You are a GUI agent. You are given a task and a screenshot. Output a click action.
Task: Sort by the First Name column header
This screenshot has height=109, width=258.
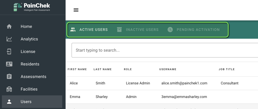(x=77, y=69)
